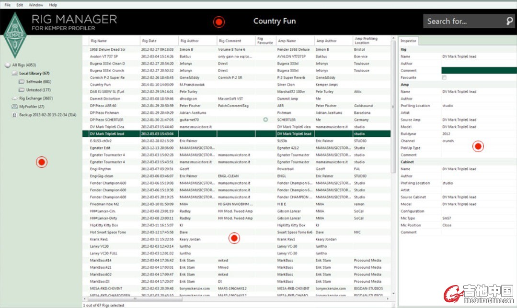The image size is (517, 308).
Task: Click the favourite star in DP Piezo SCHERTLER row
Action: pos(265,120)
